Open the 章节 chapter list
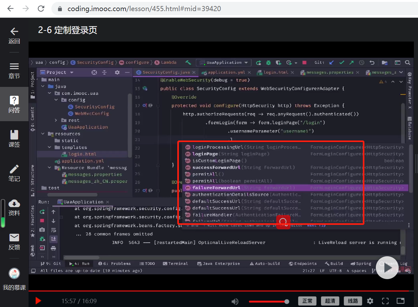418x307 pixels. [x=14, y=66]
